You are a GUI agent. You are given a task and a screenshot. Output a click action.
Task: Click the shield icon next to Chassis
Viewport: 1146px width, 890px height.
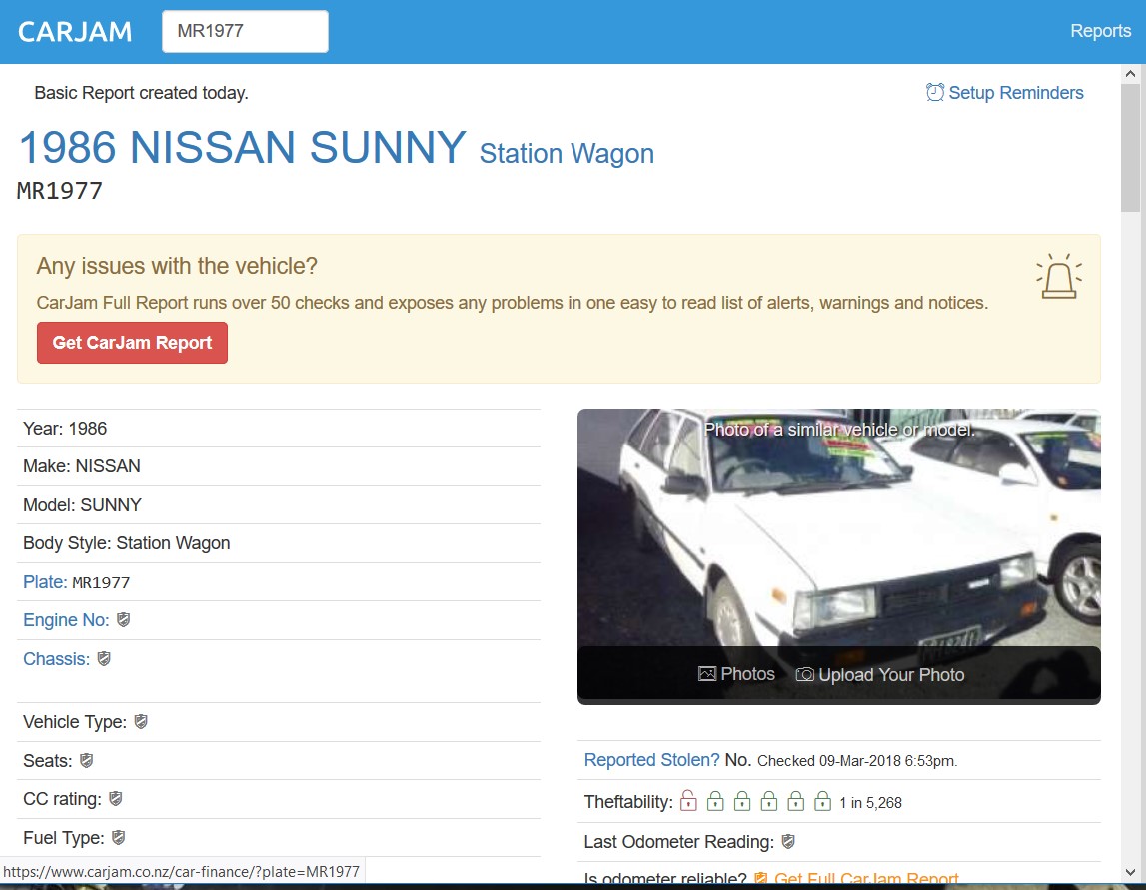click(104, 659)
